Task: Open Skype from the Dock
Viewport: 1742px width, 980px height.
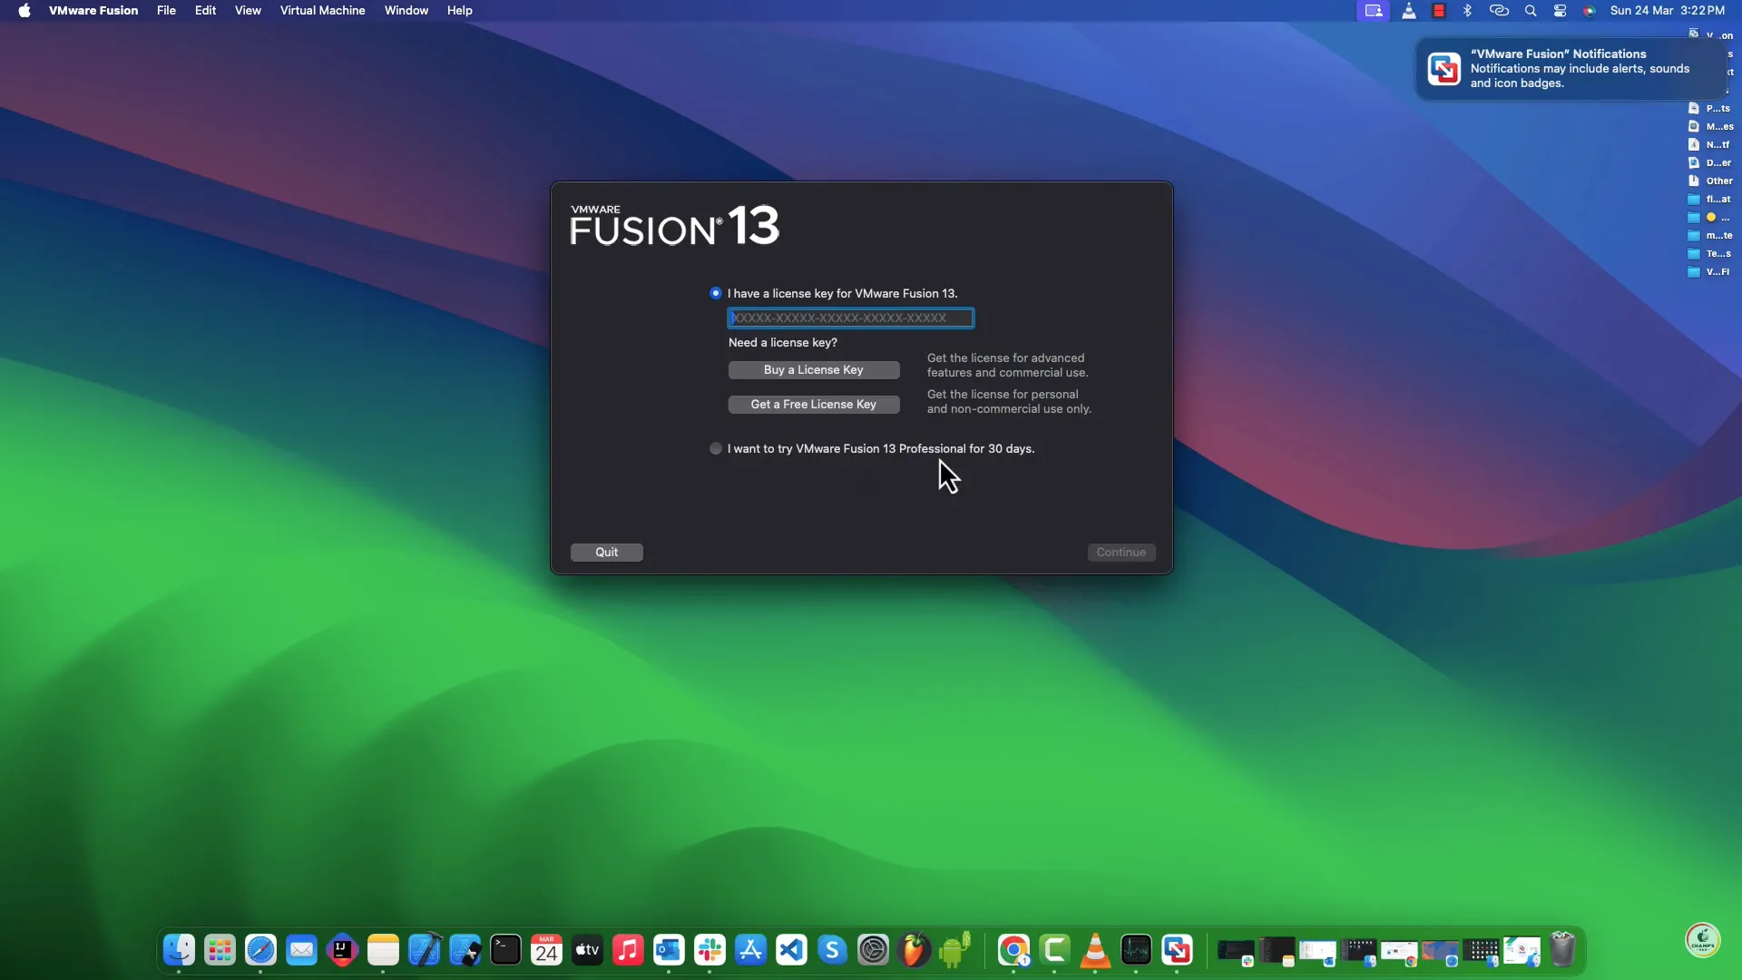Action: pos(832,950)
